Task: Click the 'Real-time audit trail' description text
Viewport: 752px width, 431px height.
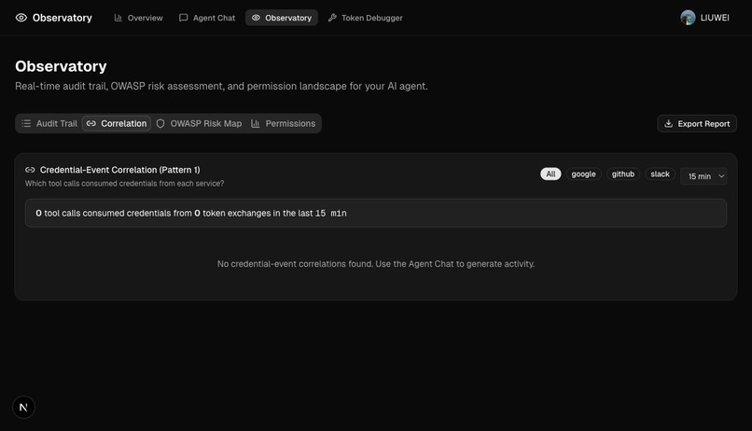Action: tap(221, 87)
